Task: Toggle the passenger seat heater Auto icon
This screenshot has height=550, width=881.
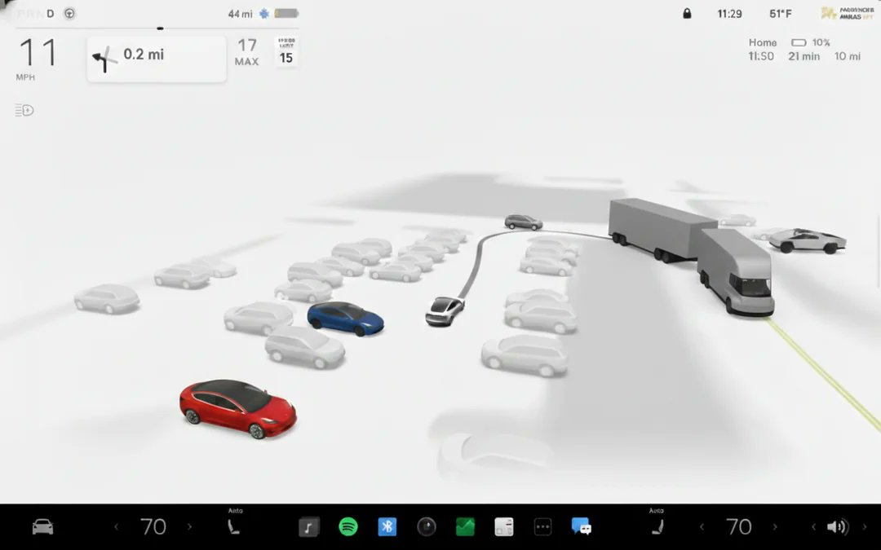Action: coord(657,527)
